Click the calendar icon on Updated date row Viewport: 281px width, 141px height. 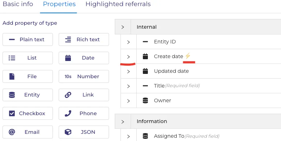click(145, 71)
